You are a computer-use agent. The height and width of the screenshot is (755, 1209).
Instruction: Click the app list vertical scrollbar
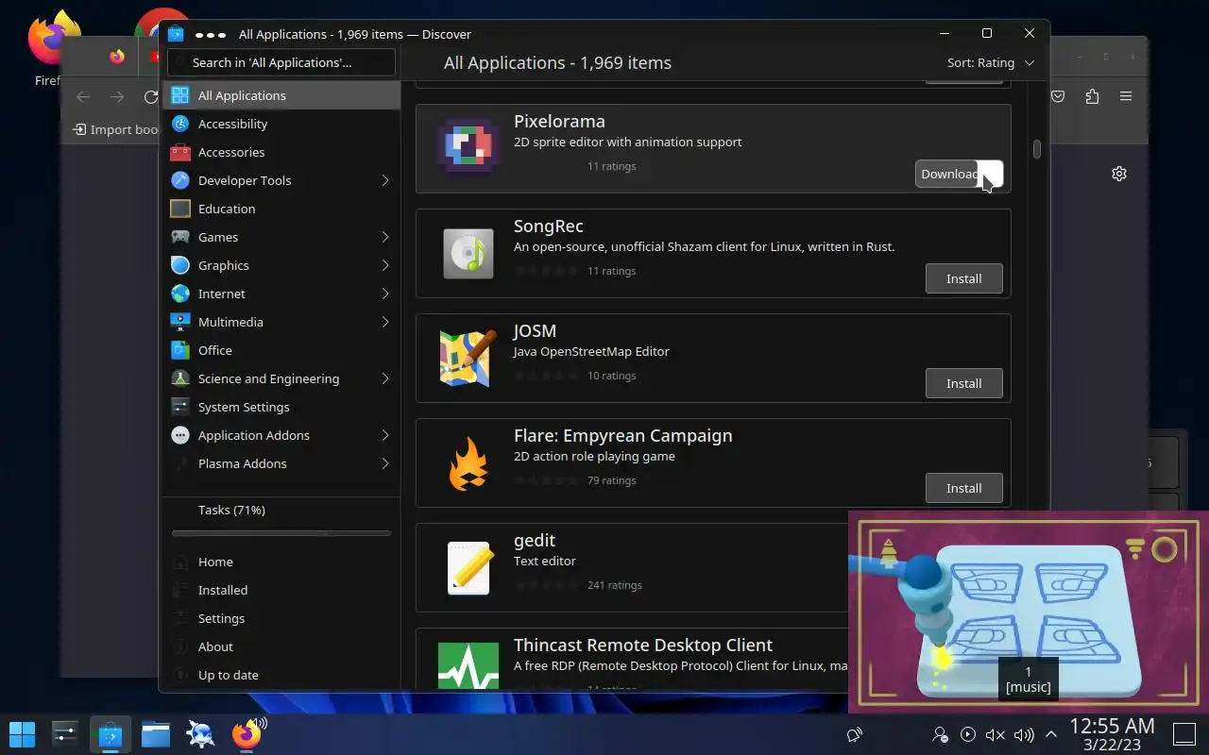coord(1036,149)
